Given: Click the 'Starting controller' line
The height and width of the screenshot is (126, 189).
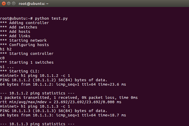Looking at the screenshot, I should click(27, 54).
